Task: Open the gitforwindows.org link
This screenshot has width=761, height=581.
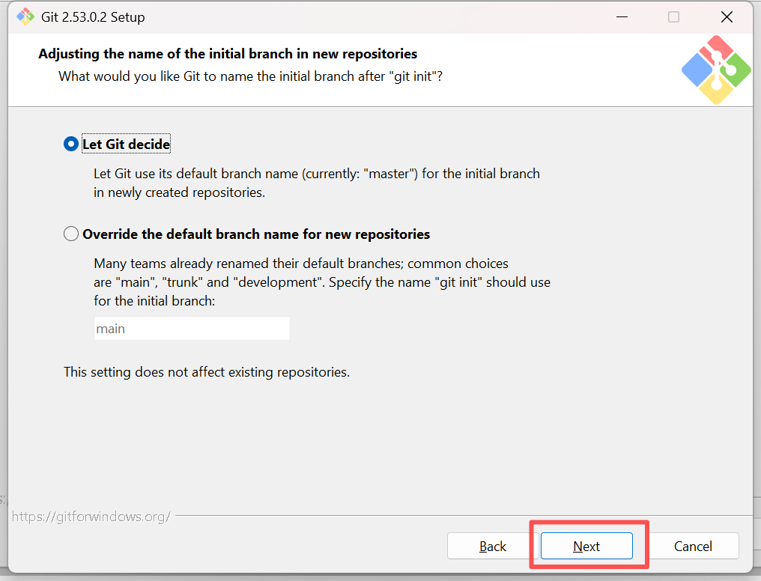Action: point(91,517)
